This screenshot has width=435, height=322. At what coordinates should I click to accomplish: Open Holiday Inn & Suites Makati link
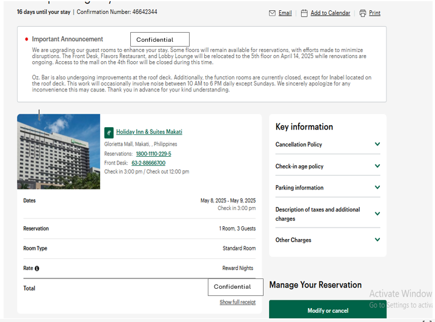click(x=149, y=132)
